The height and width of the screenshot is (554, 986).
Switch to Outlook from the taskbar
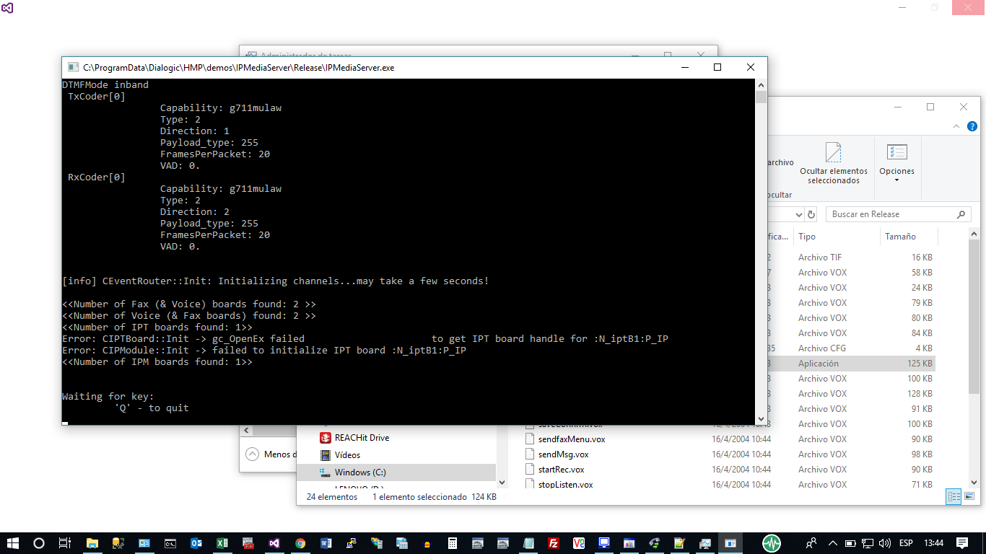point(196,543)
